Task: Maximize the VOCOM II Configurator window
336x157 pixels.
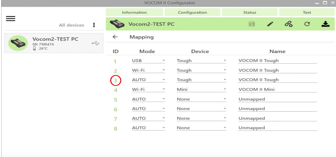Action: 325,3
